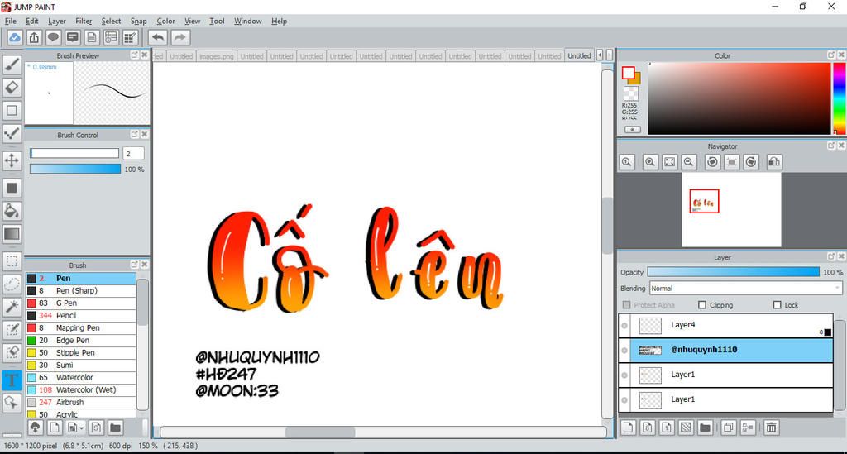Open the Help menu

pyautogui.click(x=280, y=21)
